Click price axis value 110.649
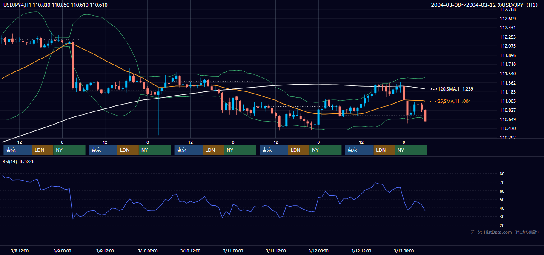This screenshot has width=544, height=255. coord(508,119)
